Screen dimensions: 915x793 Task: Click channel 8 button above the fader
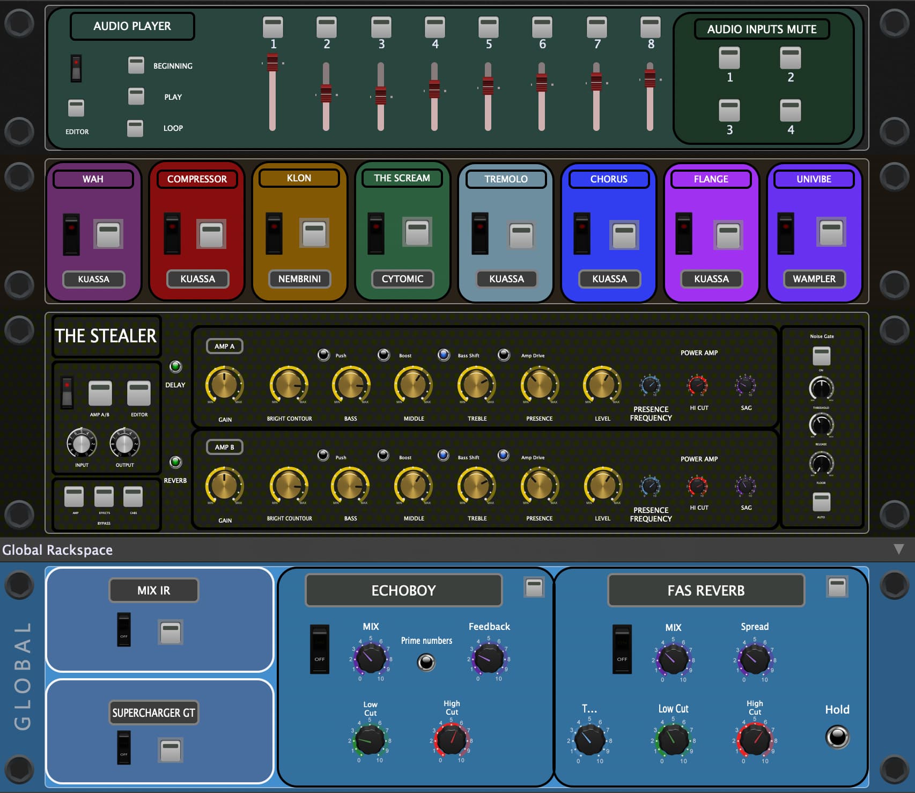651,27
